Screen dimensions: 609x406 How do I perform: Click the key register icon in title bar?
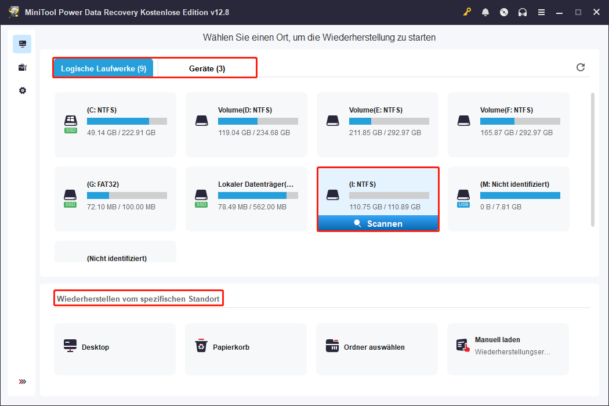[x=467, y=12]
